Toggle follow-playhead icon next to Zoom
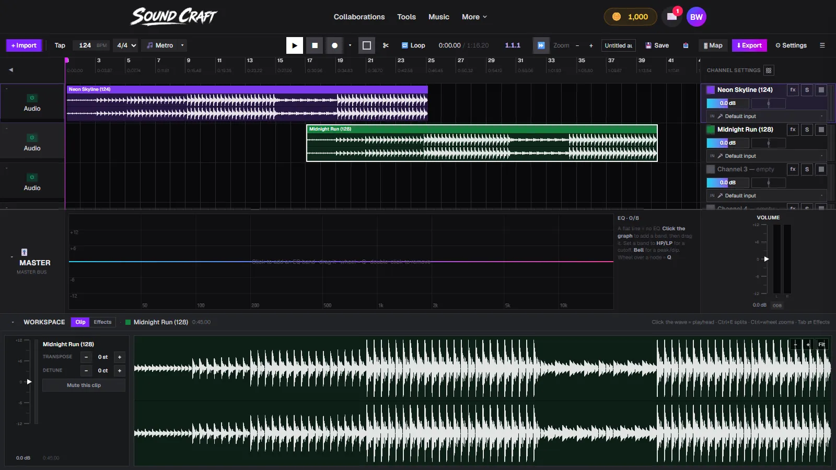Screen dimensions: 836x470 point(541,45)
